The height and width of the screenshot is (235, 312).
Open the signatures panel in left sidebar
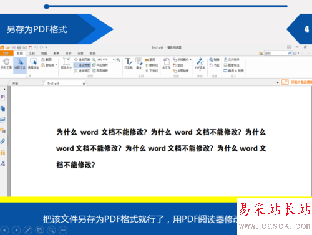[x=3, y=163]
